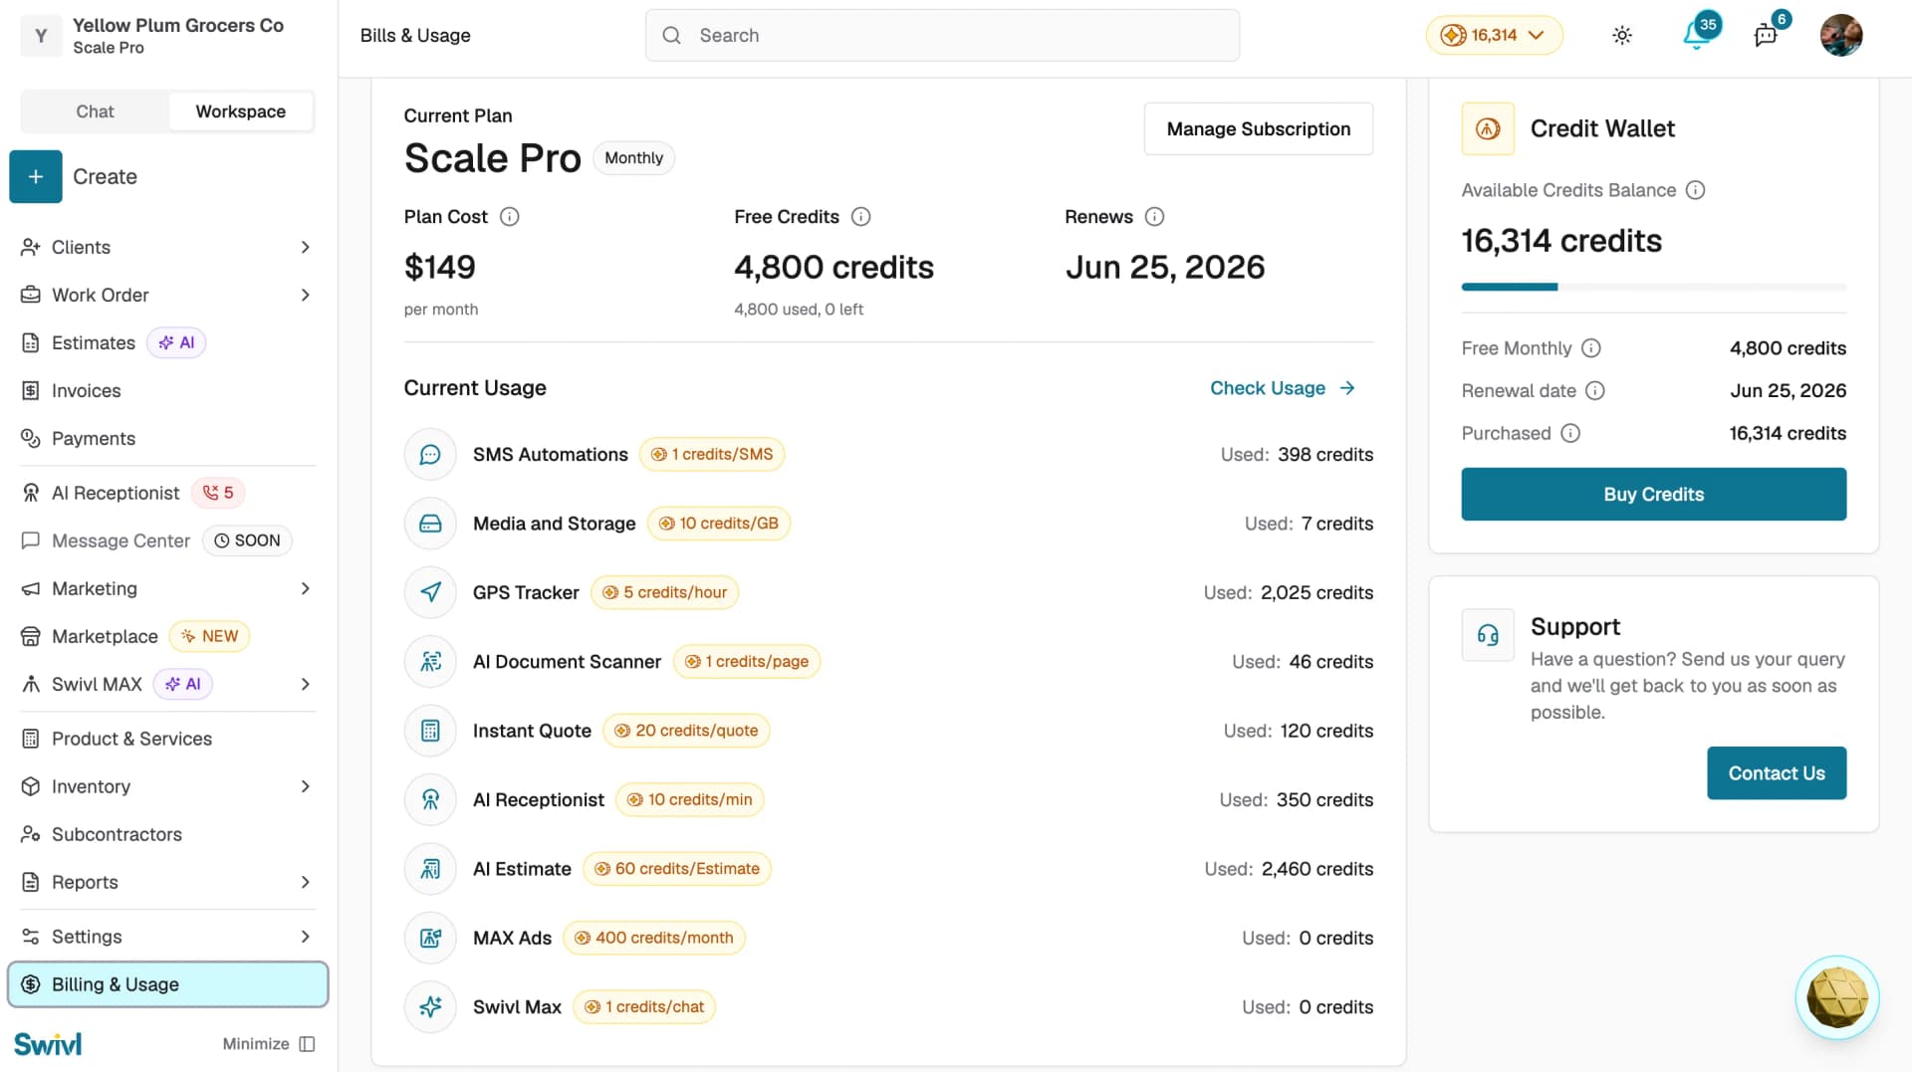Toggle light/dark theme sun icon

pyautogui.click(x=1622, y=35)
